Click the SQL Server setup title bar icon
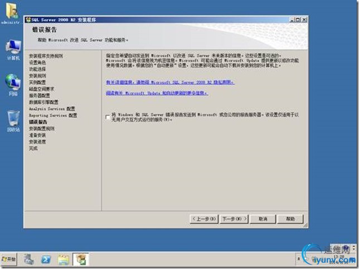Viewport: 359px width, 269px height. (28, 20)
